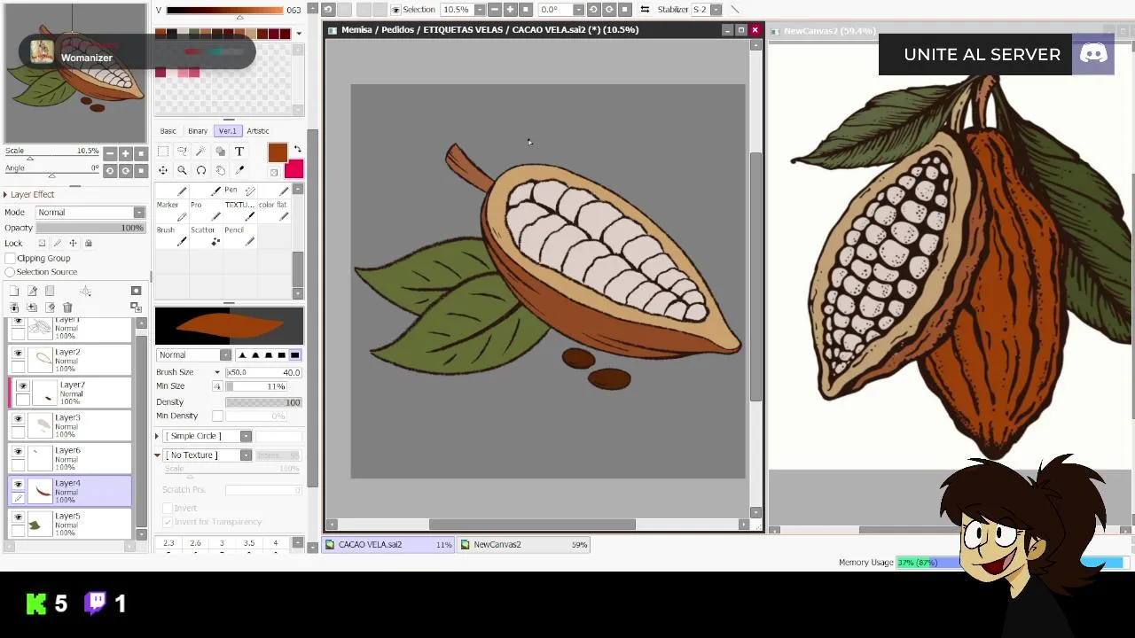The height and width of the screenshot is (638, 1135).
Task: Enable the Clipping Group checkbox
Action: pyautogui.click(x=10, y=258)
